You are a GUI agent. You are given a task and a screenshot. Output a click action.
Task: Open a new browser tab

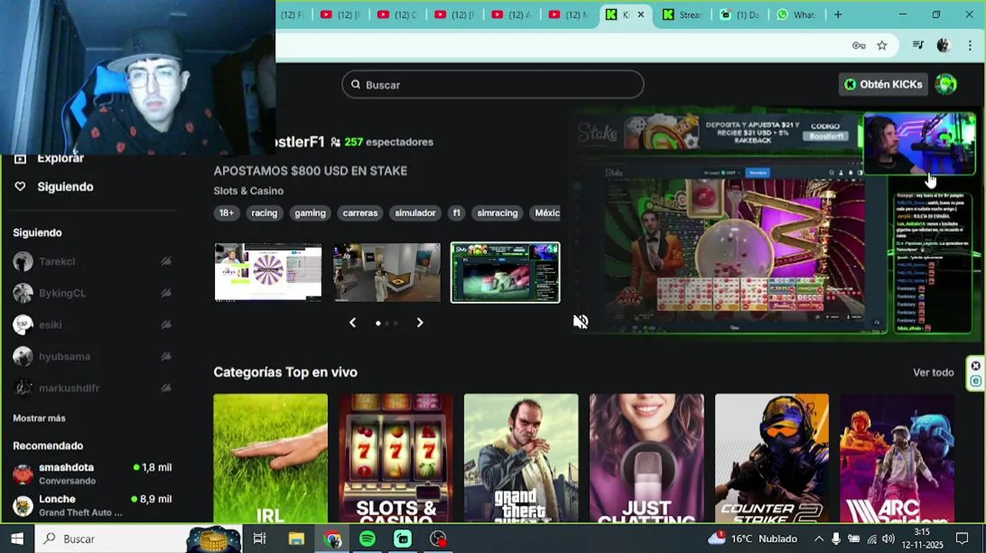pyautogui.click(x=838, y=15)
